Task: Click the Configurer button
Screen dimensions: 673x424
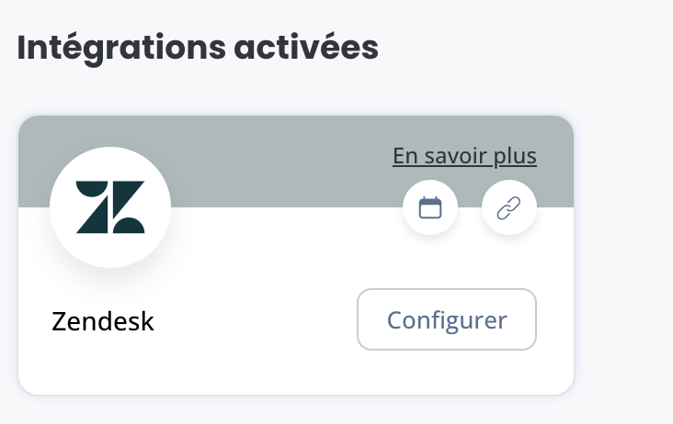Action: tap(447, 319)
